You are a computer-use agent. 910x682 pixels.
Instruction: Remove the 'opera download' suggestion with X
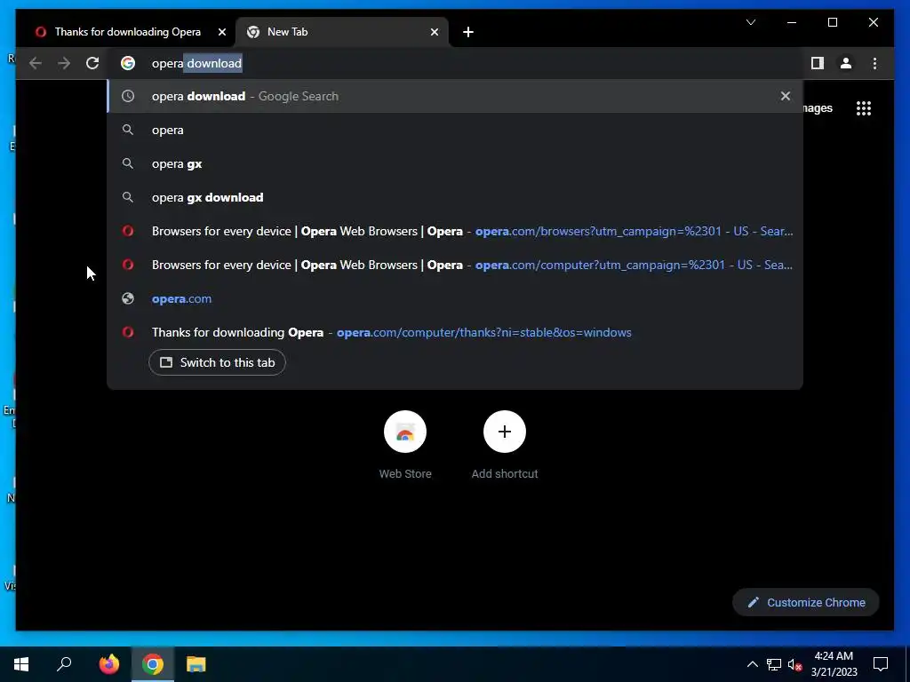tap(786, 96)
